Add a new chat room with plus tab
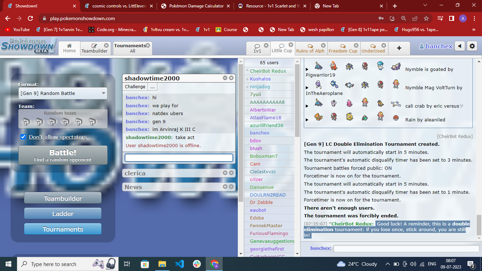 [399, 48]
